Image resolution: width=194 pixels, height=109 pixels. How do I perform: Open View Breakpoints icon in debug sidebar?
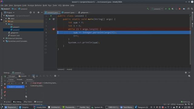pos(5,92)
